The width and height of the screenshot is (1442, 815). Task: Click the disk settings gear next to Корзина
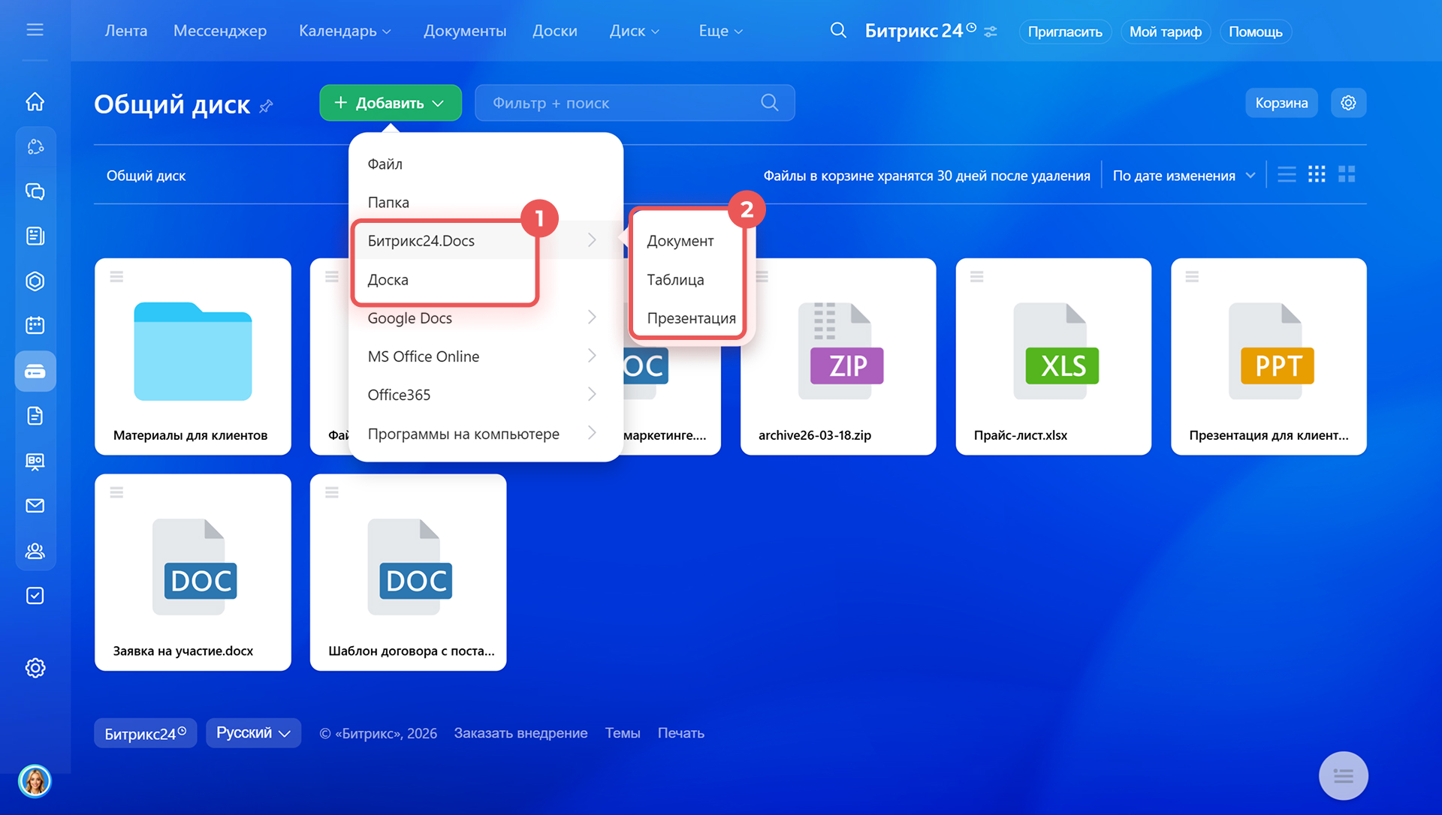(x=1348, y=103)
